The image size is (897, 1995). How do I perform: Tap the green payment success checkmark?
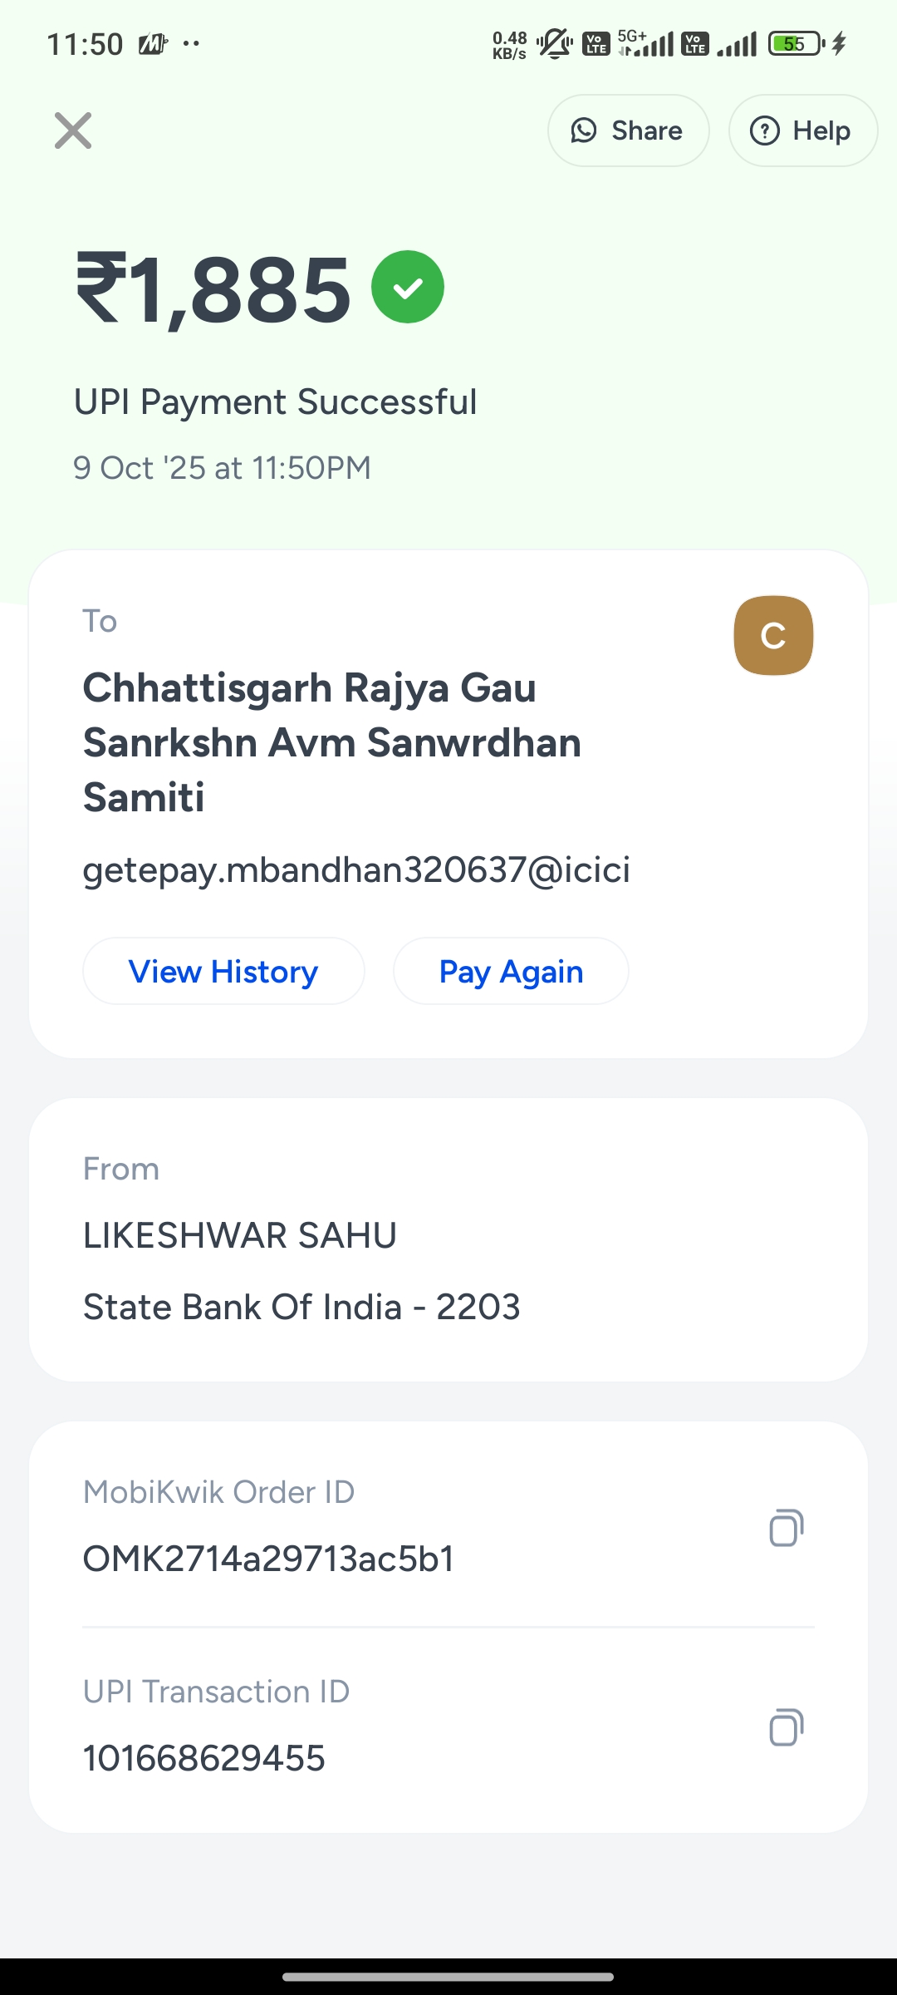coord(408,287)
